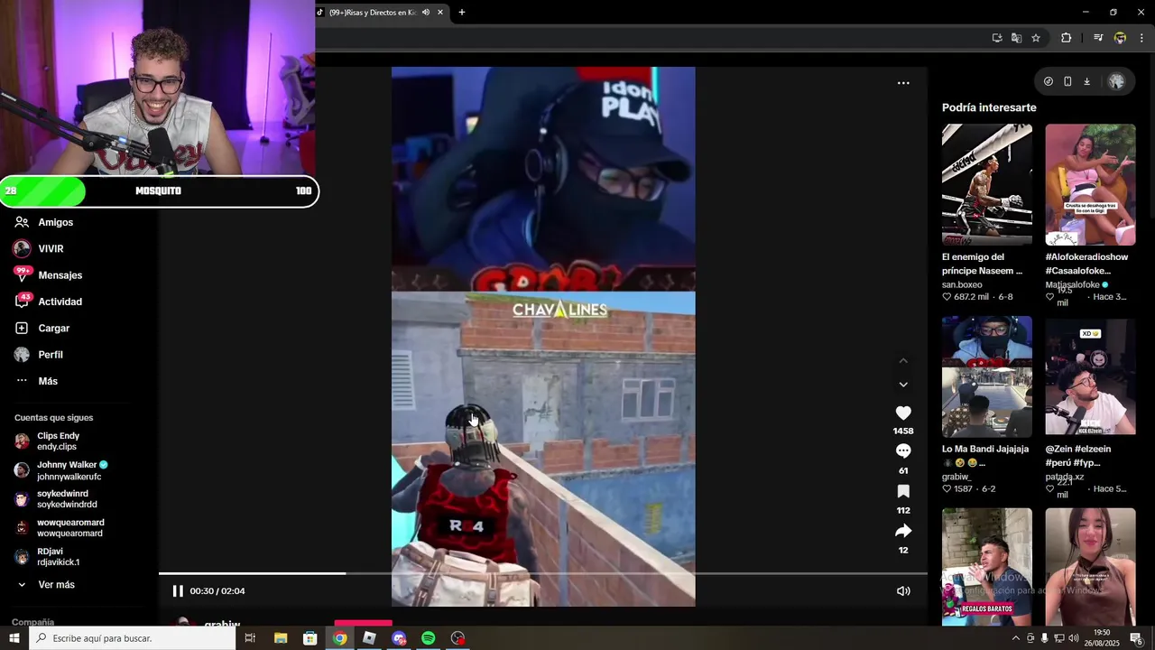Go to previous video with the up chevron
The width and height of the screenshot is (1155, 650).
tap(903, 360)
